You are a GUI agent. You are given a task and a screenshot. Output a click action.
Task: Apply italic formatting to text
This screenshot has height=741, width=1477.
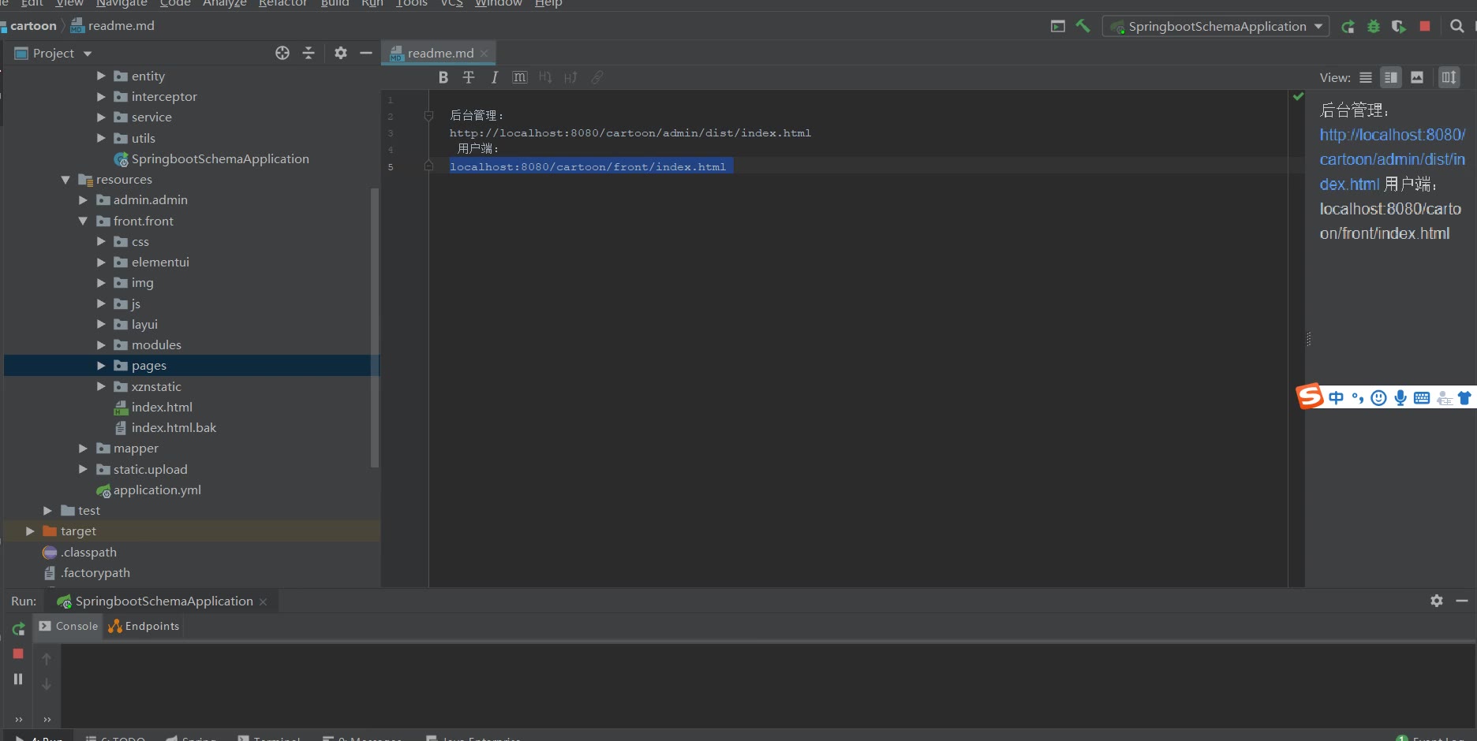click(494, 77)
